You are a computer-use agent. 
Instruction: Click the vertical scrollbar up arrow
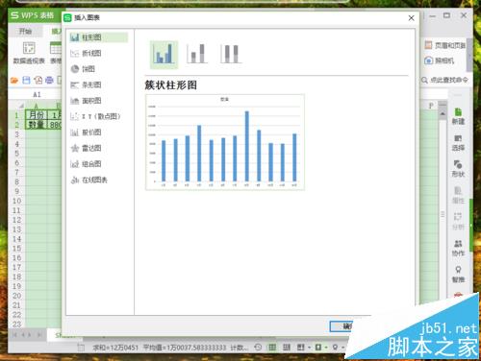tap(443, 113)
